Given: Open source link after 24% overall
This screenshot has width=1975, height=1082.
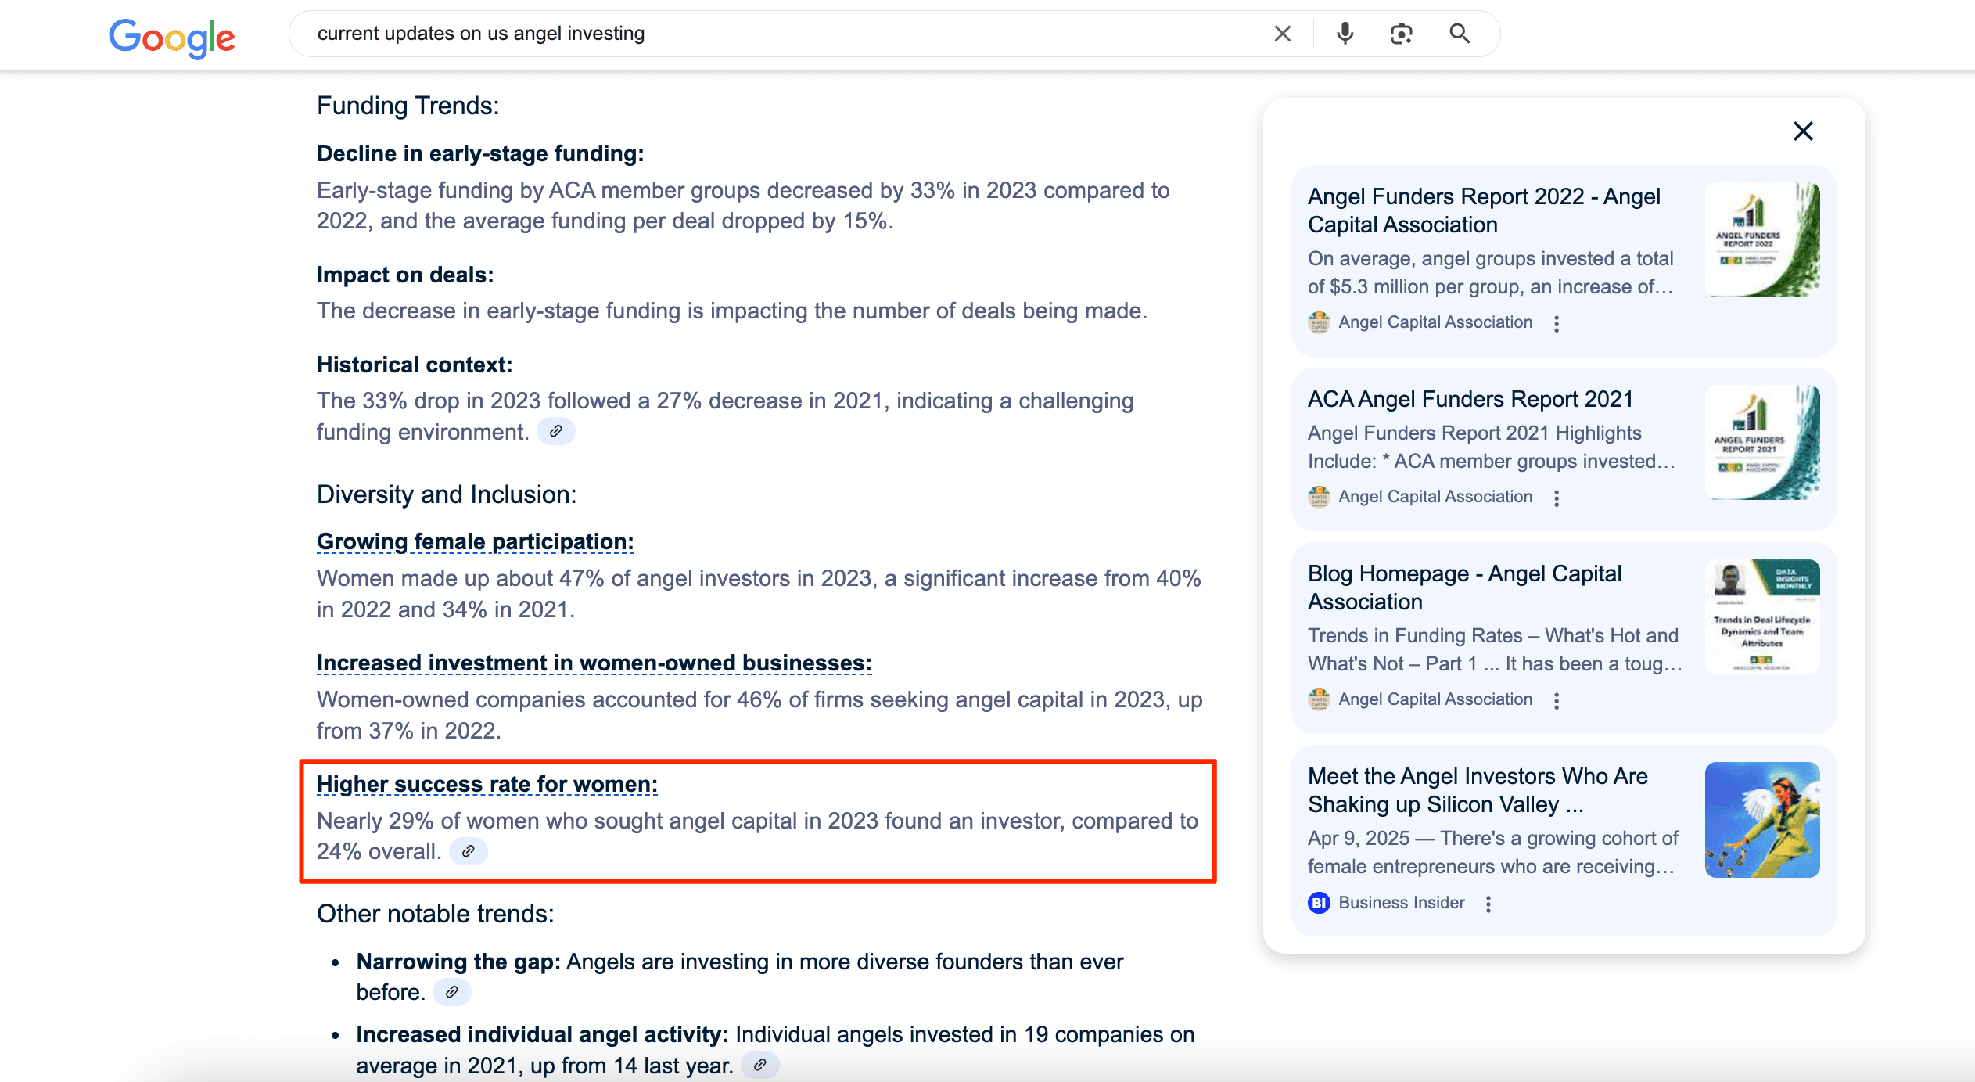Looking at the screenshot, I should [x=469, y=851].
